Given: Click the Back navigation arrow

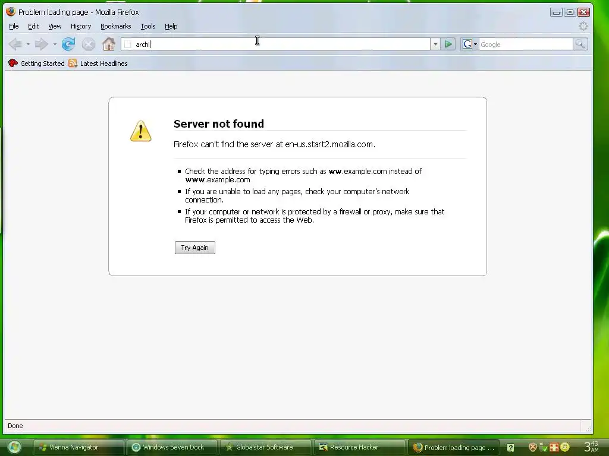Looking at the screenshot, I should coord(15,44).
